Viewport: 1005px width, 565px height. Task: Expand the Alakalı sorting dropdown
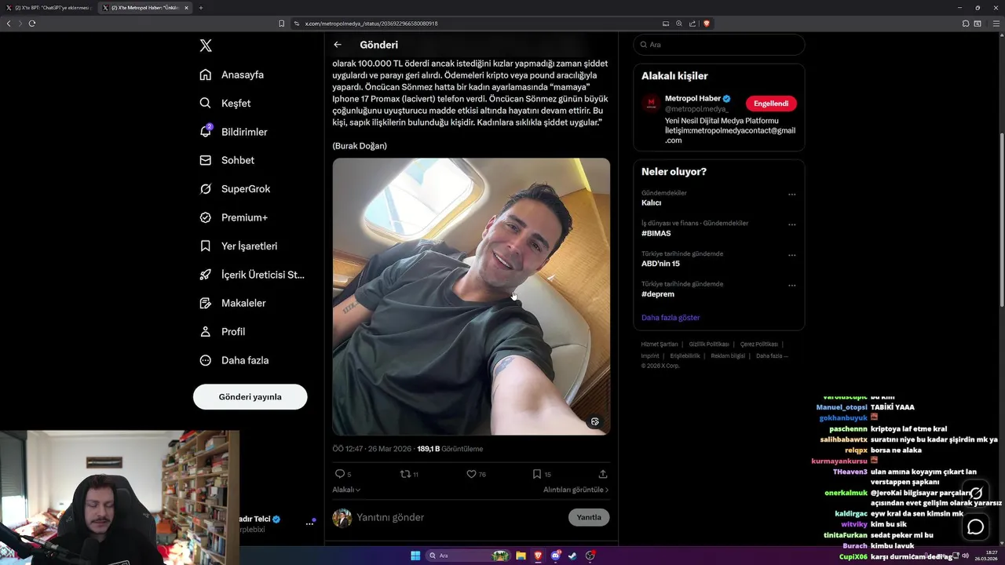click(346, 490)
